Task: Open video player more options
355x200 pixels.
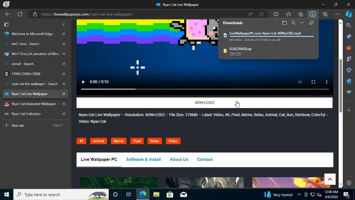Action: [x=327, y=82]
